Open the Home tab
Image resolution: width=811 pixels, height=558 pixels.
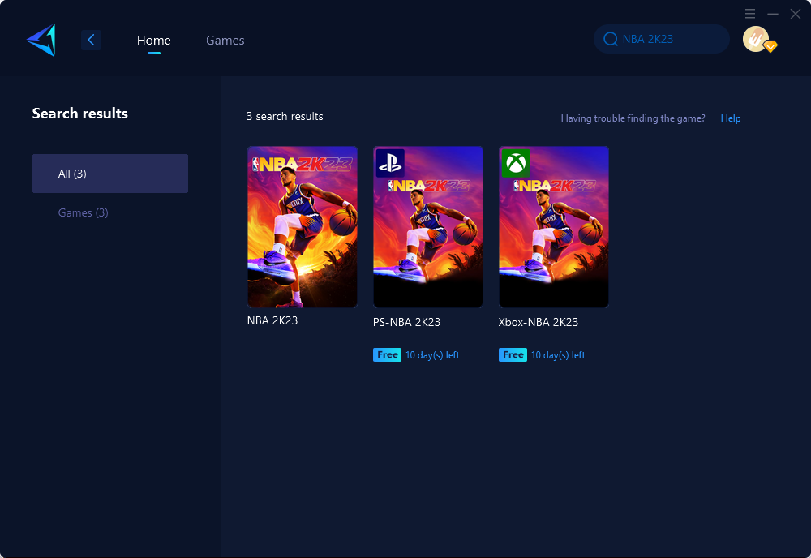(153, 40)
